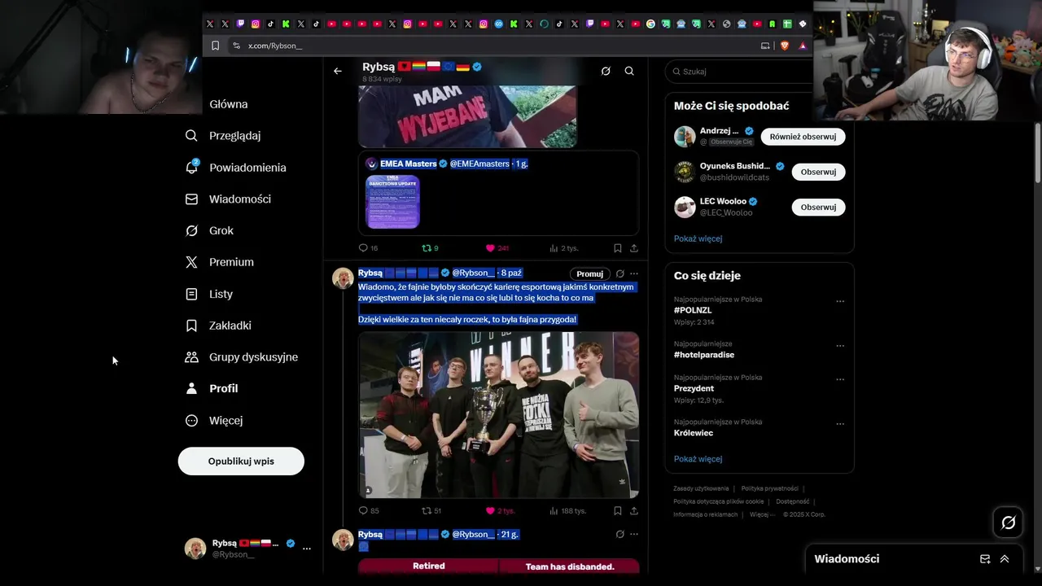Click the Szukaj search field
This screenshot has height=586, width=1042.
click(x=741, y=72)
